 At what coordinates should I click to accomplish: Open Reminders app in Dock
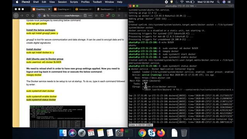[x=110, y=133]
